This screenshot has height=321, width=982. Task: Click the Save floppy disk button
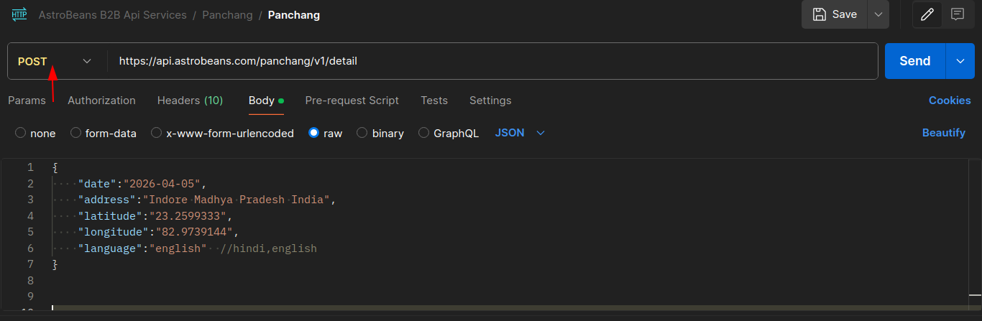pyautogui.click(x=835, y=14)
